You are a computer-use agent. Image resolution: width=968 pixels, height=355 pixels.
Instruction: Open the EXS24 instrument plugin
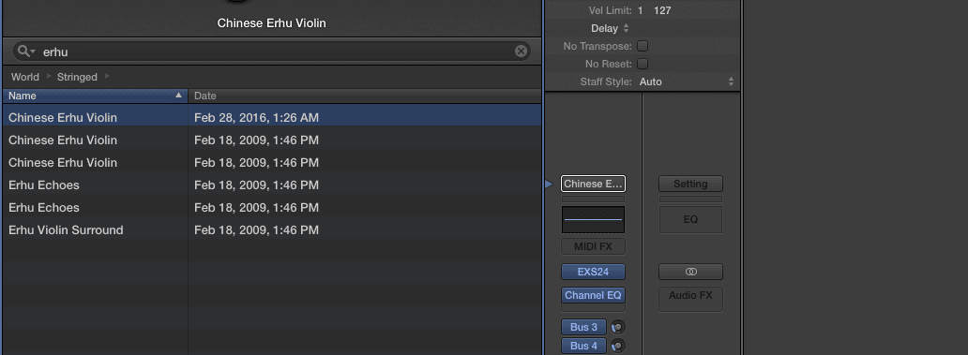[593, 272]
